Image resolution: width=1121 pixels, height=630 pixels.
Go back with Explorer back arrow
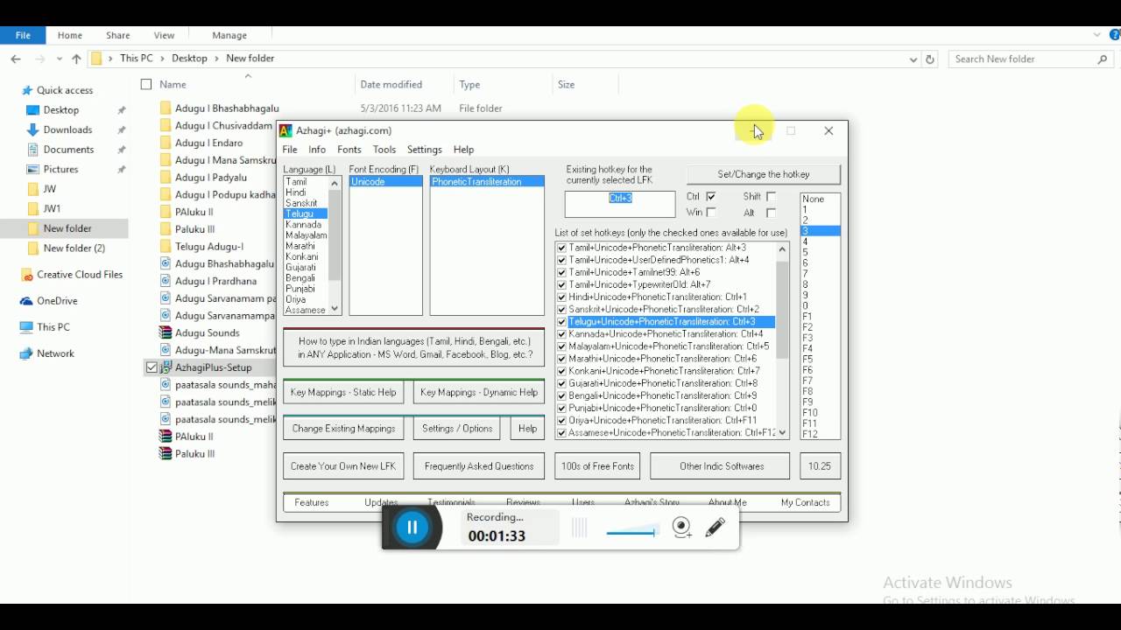point(16,59)
